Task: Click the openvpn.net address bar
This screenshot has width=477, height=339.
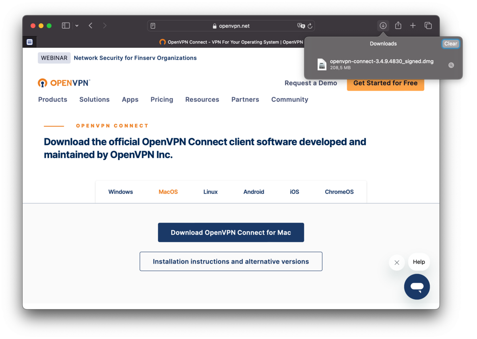Action: pyautogui.click(x=234, y=26)
